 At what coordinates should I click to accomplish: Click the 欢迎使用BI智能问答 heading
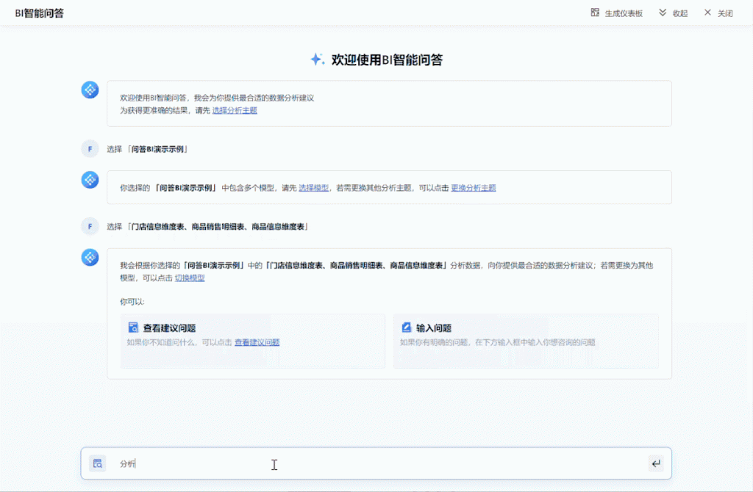387,60
